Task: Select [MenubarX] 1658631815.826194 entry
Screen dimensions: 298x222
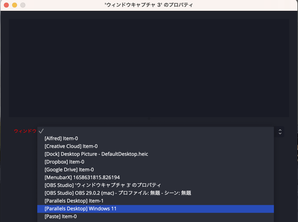Action: pos(155,177)
